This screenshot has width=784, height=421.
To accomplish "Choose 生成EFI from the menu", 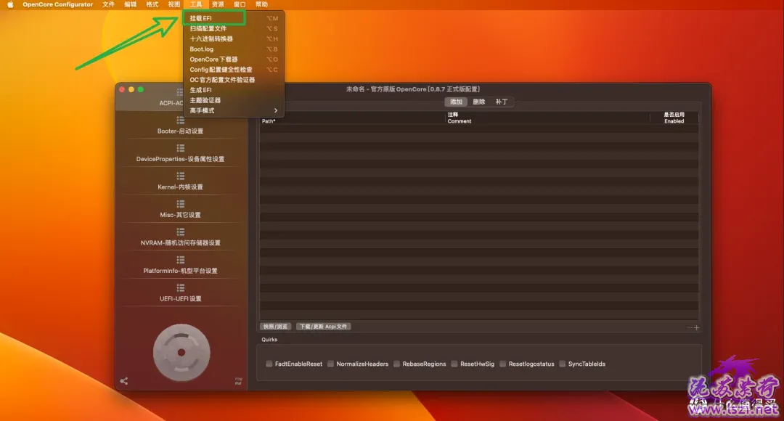I will tap(234, 90).
